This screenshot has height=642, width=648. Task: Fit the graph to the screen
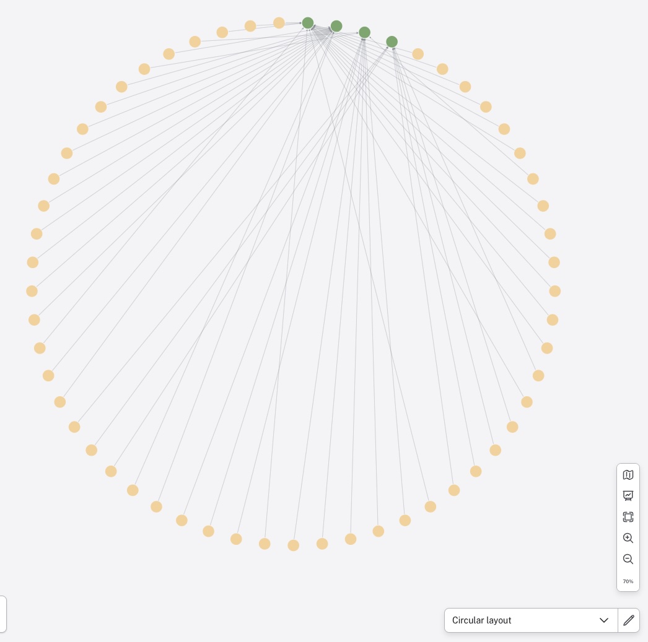[x=628, y=517]
